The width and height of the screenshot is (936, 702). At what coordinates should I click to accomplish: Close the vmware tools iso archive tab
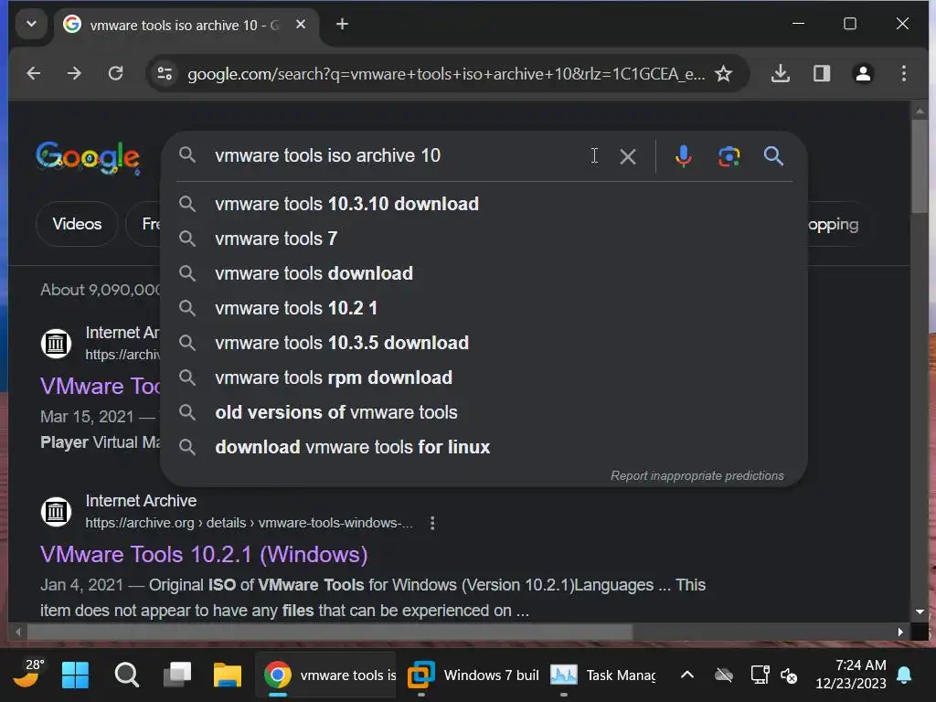click(x=301, y=25)
